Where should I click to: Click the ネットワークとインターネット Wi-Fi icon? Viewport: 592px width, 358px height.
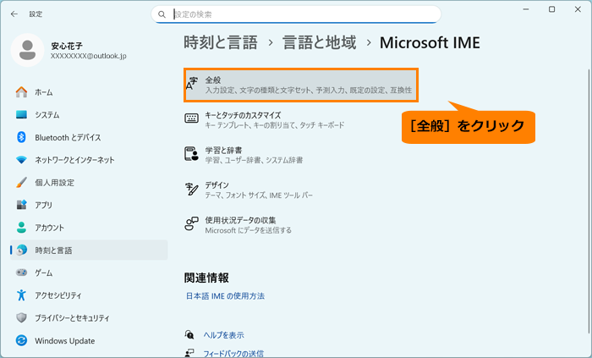pyautogui.click(x=21, y=160)
